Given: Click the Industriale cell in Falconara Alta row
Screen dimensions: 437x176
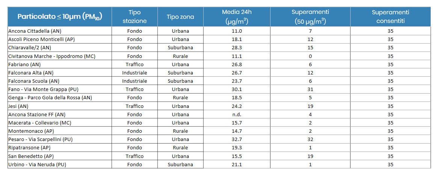Looking at the screenshot, I should (x=135, y=73).
